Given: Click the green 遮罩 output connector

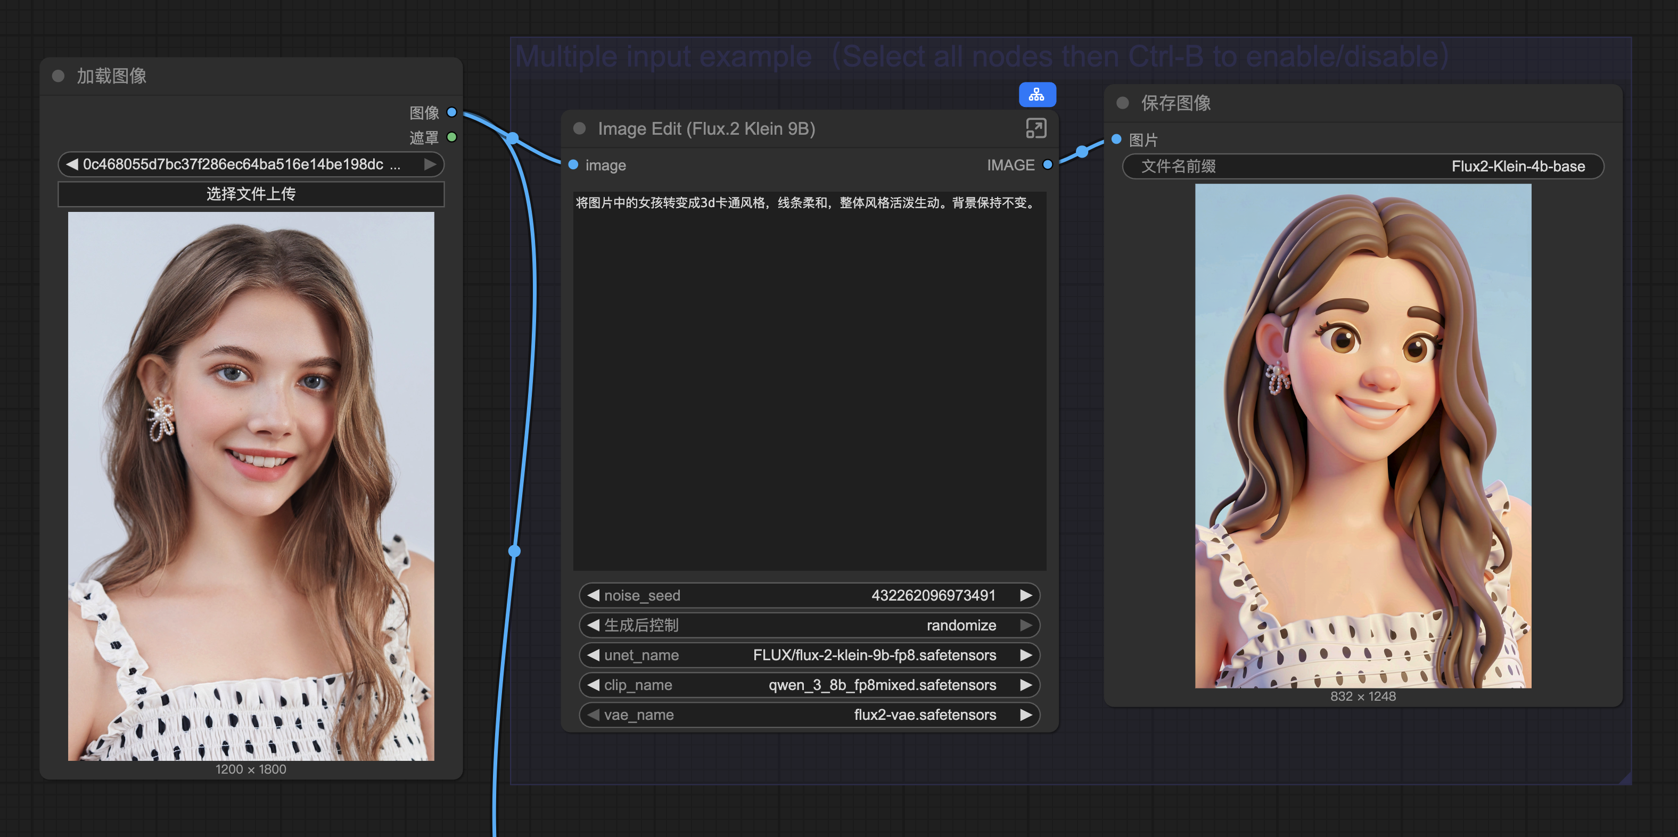Looking at the screenshot, I should [451, 137].
